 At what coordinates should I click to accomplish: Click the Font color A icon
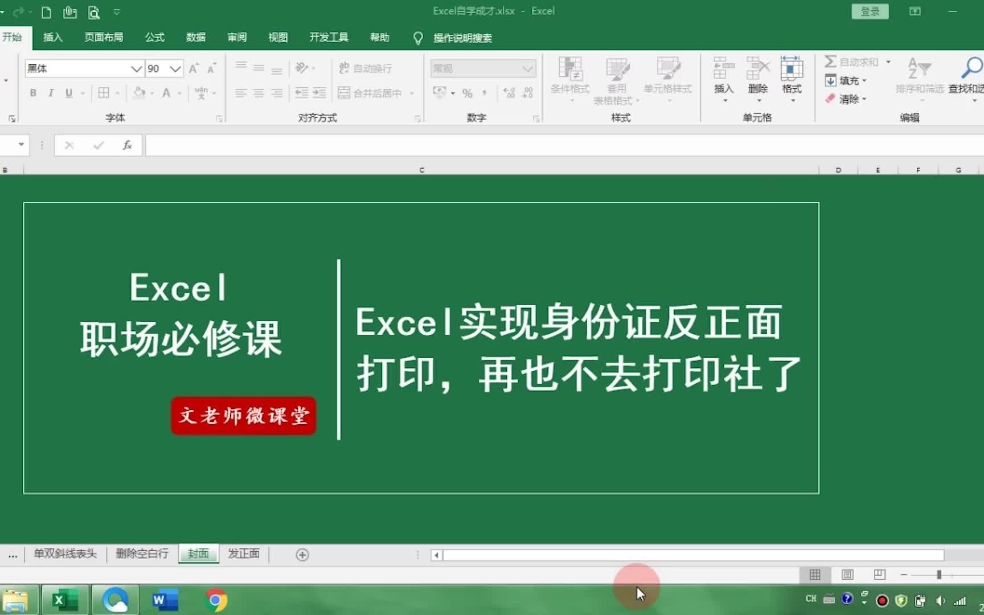tap(166, 93)
